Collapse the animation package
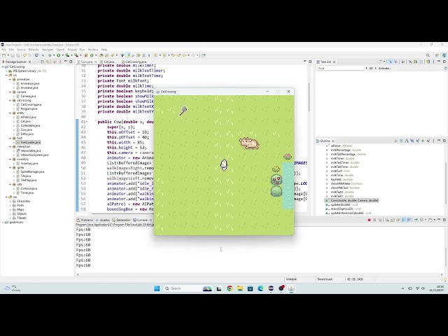The width and height of the screenshot is (448, 336). coord(10,79)
